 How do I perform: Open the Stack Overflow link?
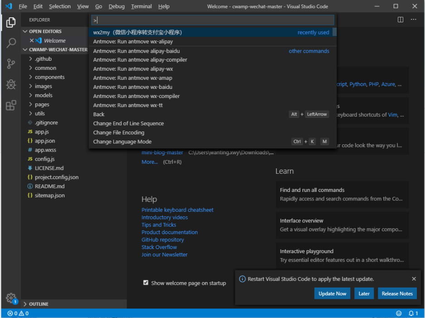pyautogui.click(x=159, y=247)
